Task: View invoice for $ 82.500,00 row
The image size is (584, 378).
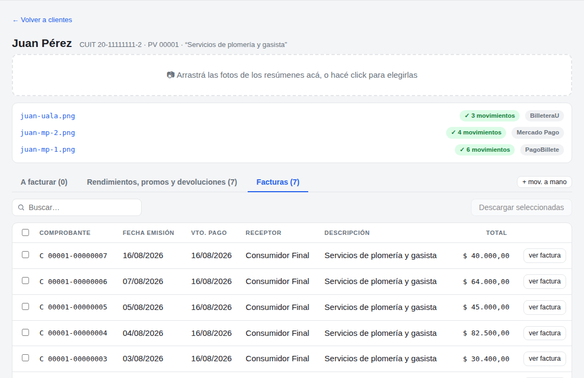Action: click(545, 333)
